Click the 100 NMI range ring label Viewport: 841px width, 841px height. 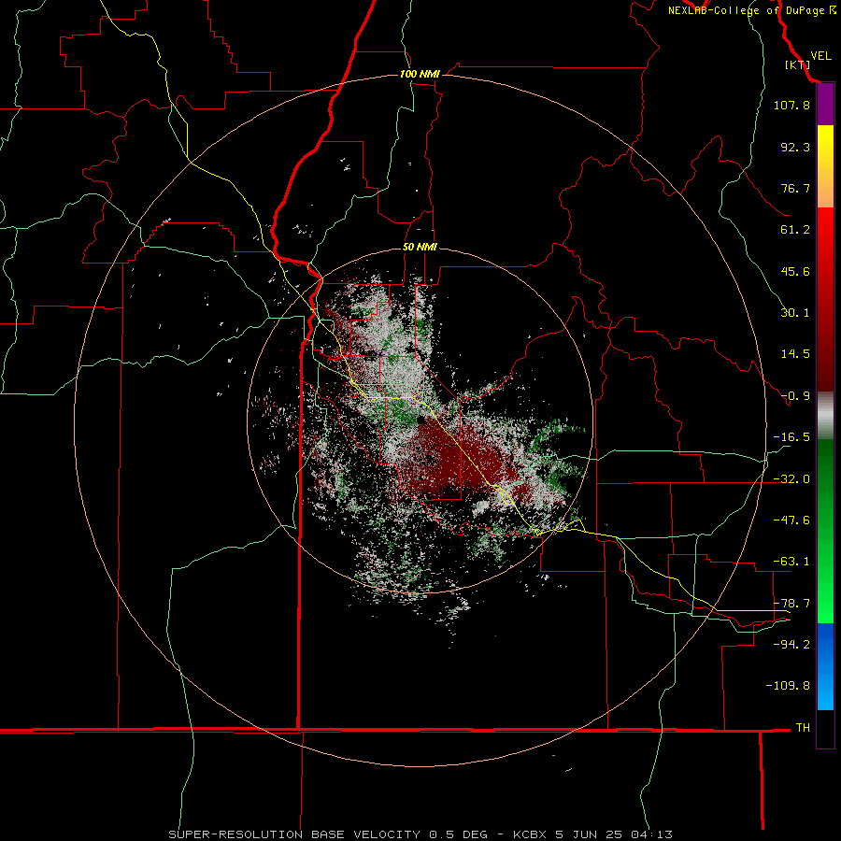pyautogui.click(x=420, y=74)
